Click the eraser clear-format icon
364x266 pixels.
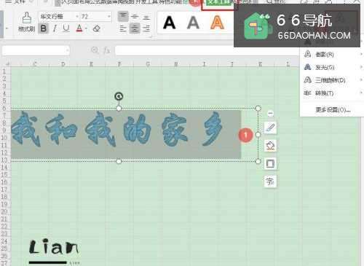click(97, 28)
